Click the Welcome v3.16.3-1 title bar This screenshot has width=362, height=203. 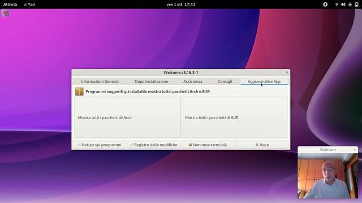tap(181, 73)
